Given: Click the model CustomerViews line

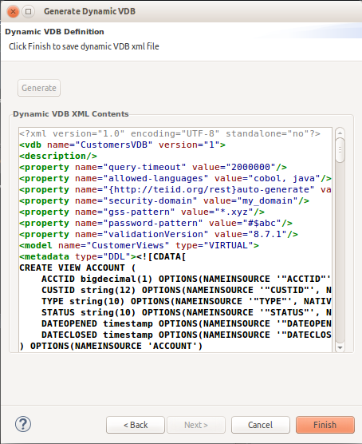Looking at the screenshot, I should (x=139, y=245).
